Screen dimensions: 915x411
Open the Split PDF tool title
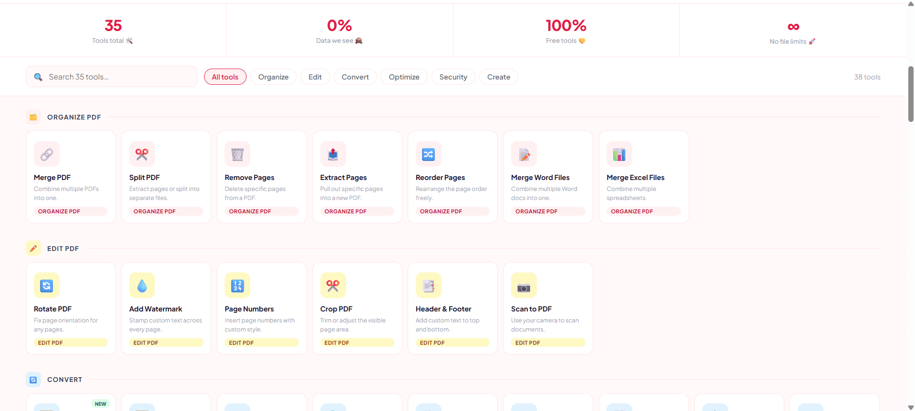[x=144, y=177]
